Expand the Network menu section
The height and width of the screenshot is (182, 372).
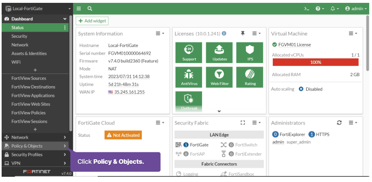pyautogui.click(x=35, y=137)
